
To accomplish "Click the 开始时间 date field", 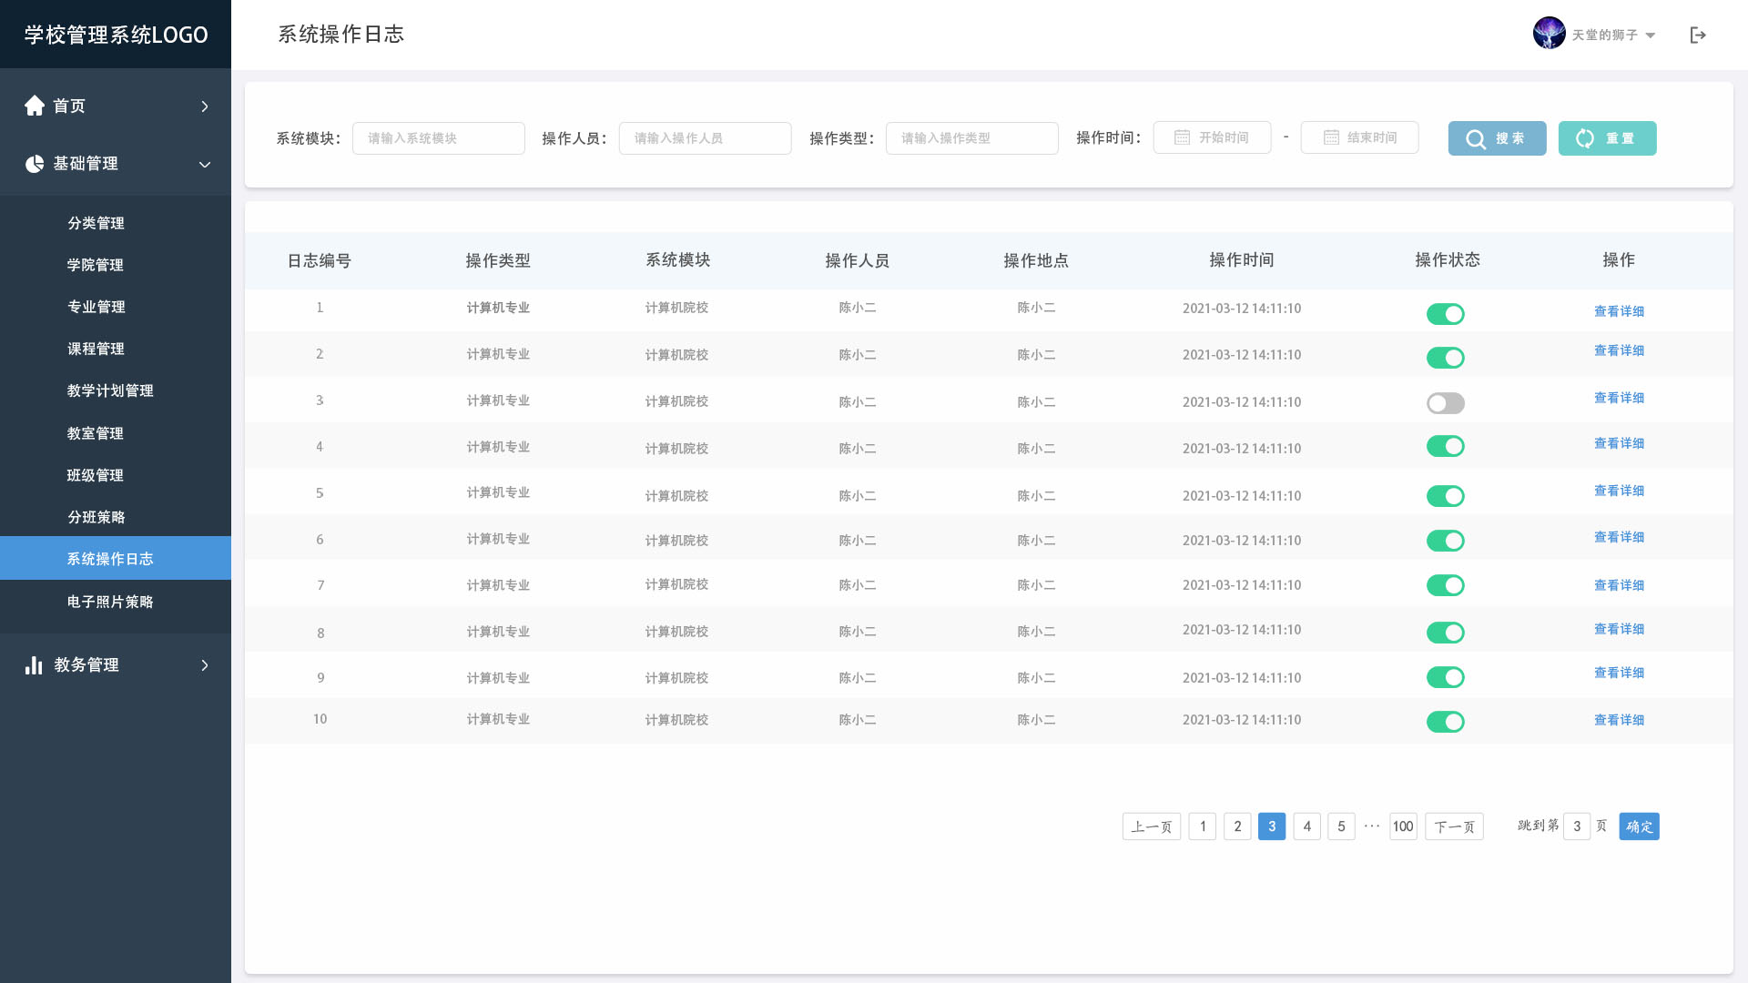I will [x=1212, y=137].
